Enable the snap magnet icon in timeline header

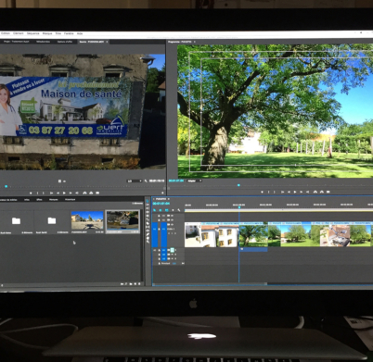[x=161, y=210]
